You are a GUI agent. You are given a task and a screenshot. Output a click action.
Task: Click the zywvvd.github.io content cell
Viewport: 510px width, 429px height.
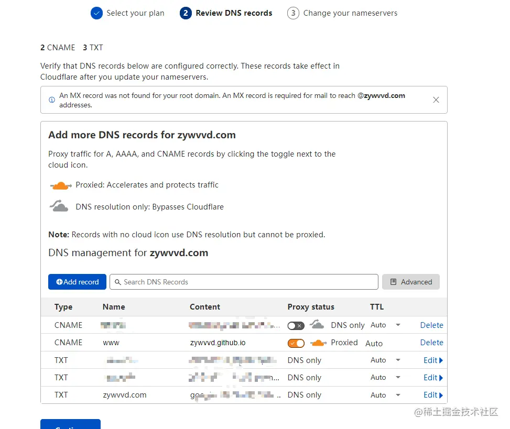coord(218,343)
